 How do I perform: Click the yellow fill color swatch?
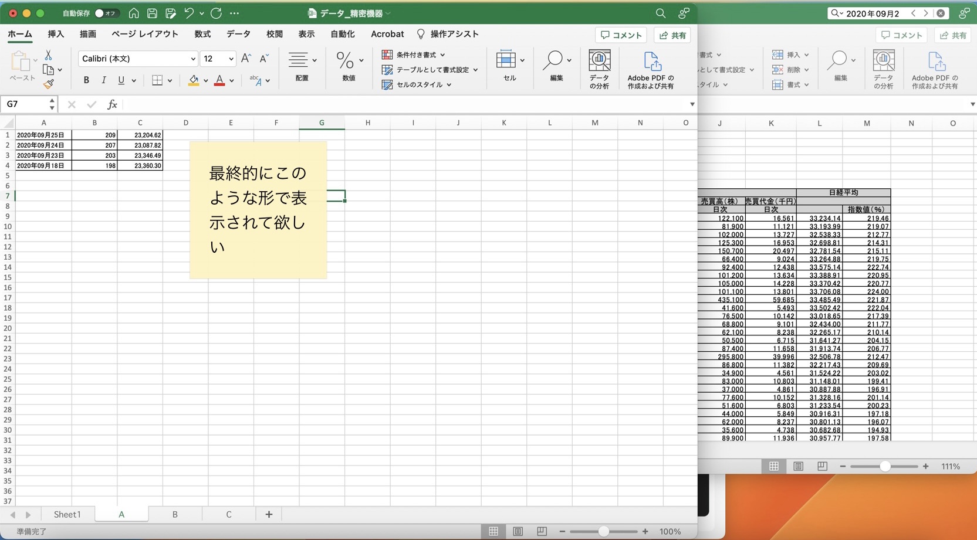[193, 80]
